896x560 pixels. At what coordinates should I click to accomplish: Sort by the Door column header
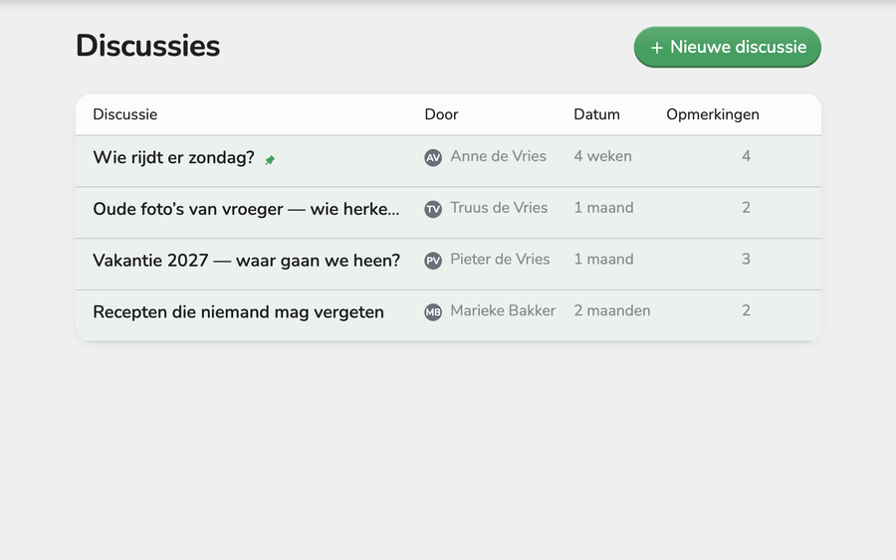click(441, 114)
